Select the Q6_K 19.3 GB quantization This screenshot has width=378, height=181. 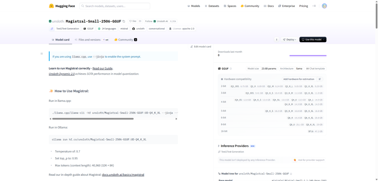pyautogui.click(x=295, y=118)
